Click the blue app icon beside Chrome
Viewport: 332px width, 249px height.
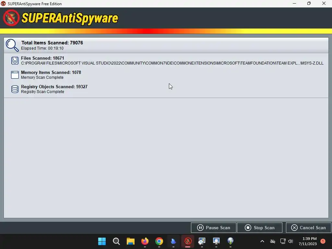[x=173, y=241]
